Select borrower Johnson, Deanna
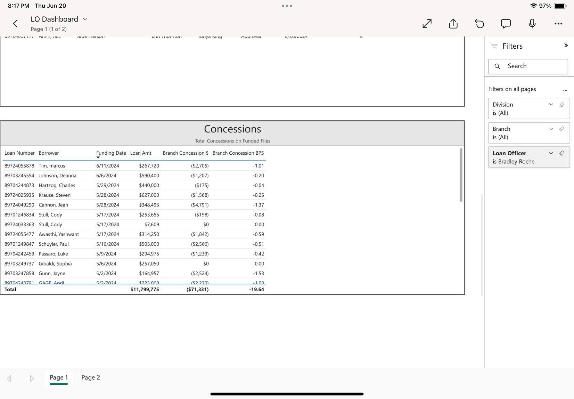Image resolution: width=574 pixels, height=399 pixels. [57, 176]
